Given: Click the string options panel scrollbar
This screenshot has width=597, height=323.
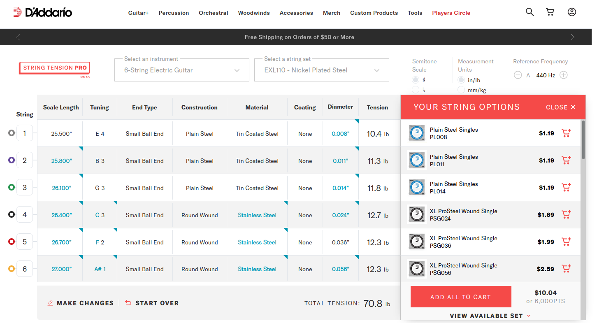Looking at the screenshot, I should pyautogui.click(x=583, y=140).
